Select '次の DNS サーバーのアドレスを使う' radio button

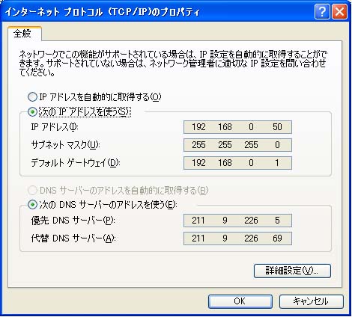coord(32,205)
